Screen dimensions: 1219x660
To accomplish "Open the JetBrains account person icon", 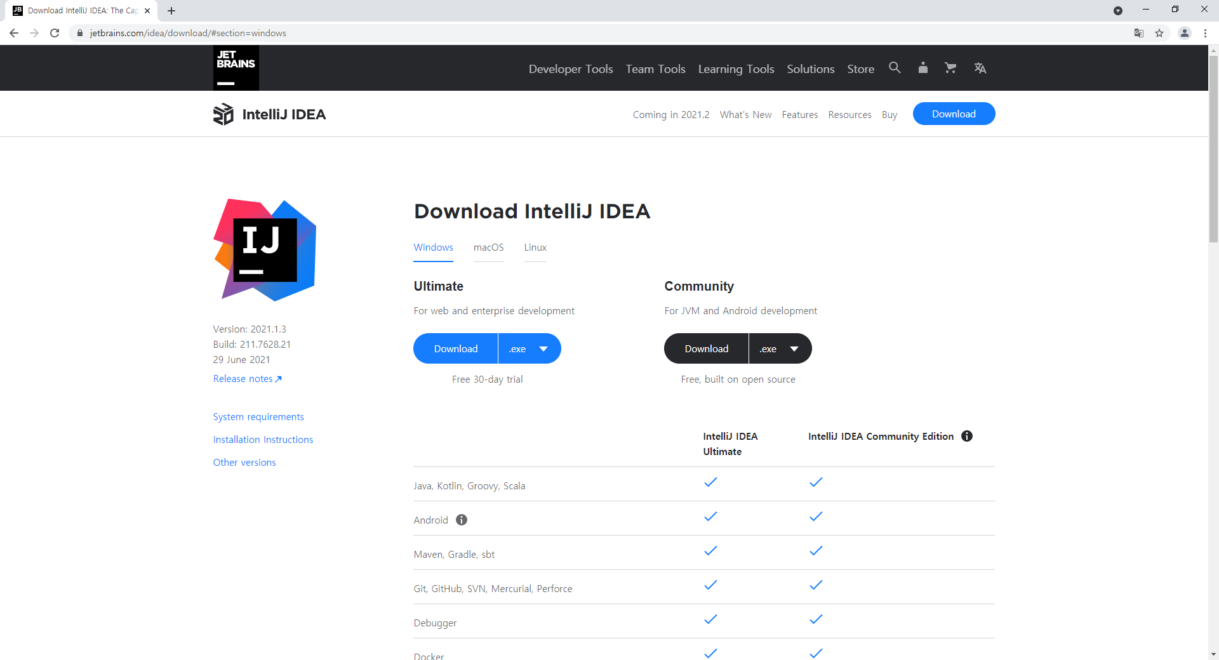I will tap(923, 68).
